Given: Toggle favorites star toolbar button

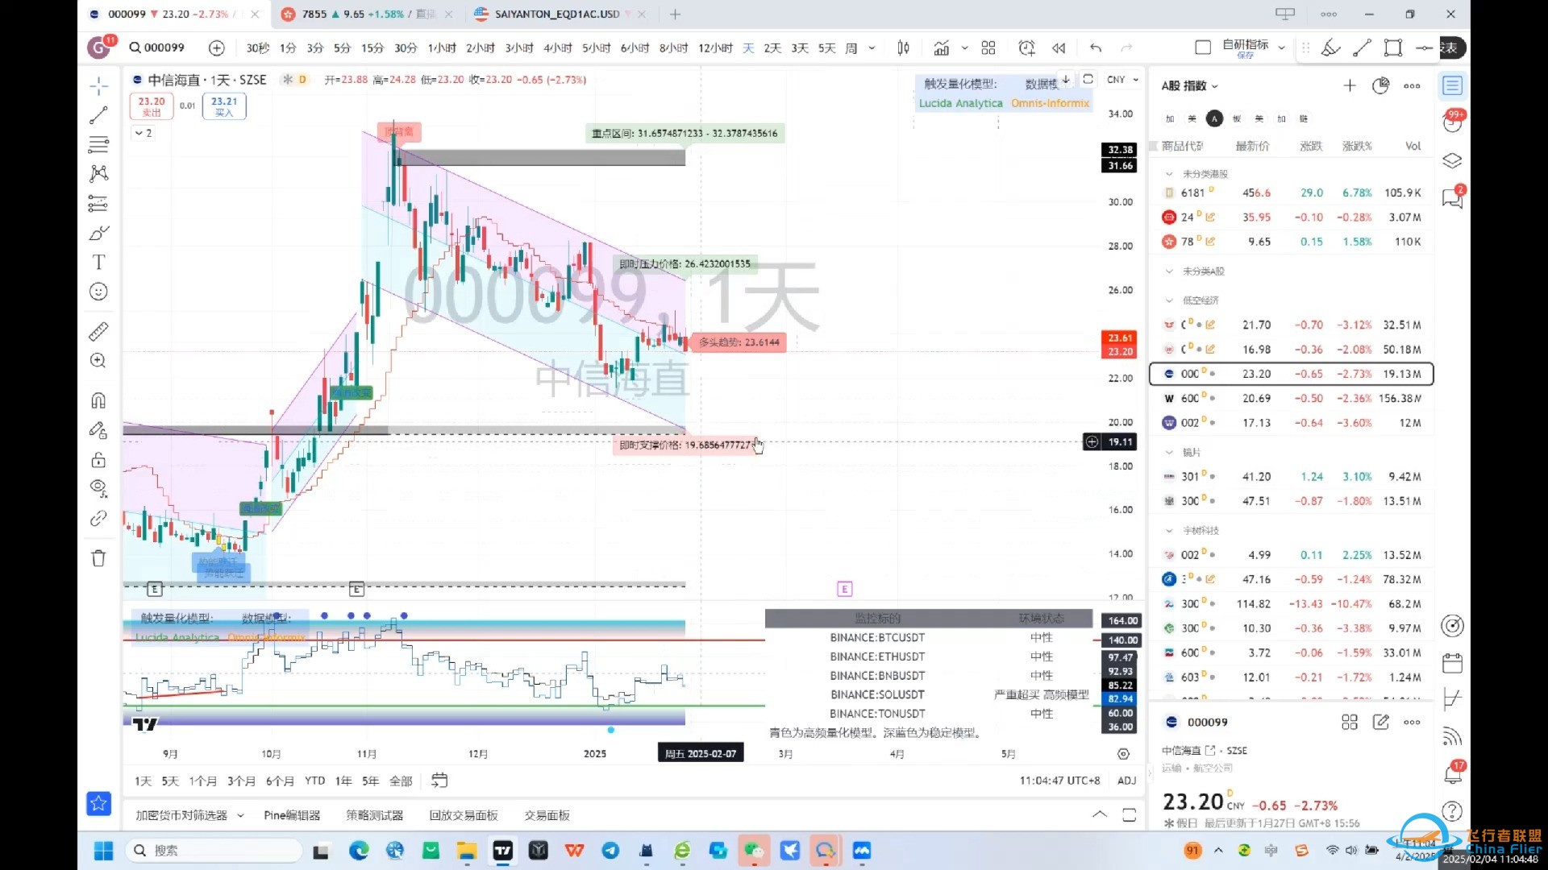Looking at the screenshot, I should pos(98,803).
